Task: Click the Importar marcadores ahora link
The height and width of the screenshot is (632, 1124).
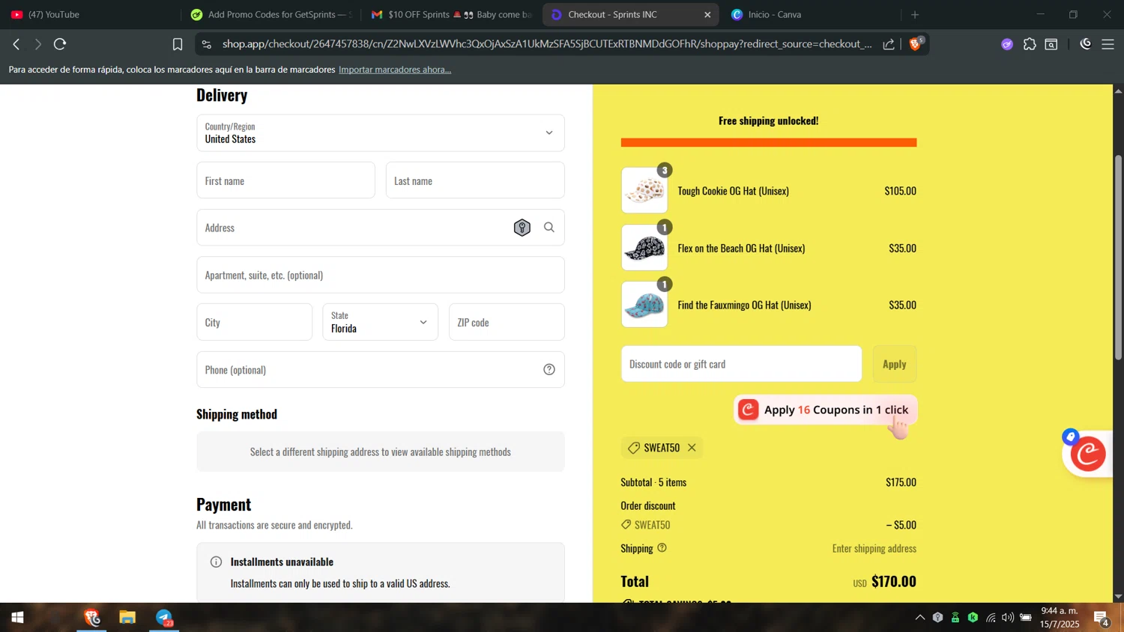Action: (x=395, y=70)
